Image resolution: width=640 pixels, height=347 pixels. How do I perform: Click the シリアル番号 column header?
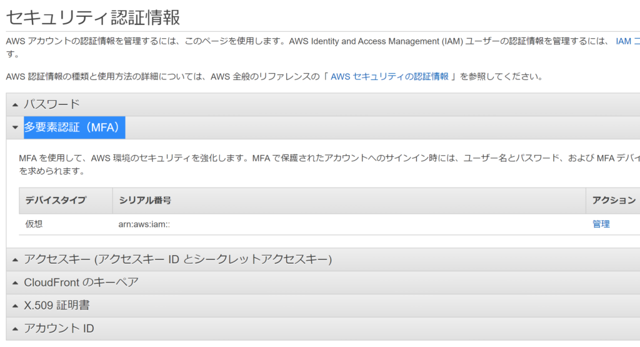[145, 200]
